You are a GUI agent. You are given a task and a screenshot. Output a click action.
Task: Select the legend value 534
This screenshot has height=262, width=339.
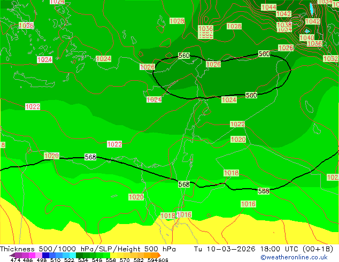pyautogui.click(x=83, y=260)
